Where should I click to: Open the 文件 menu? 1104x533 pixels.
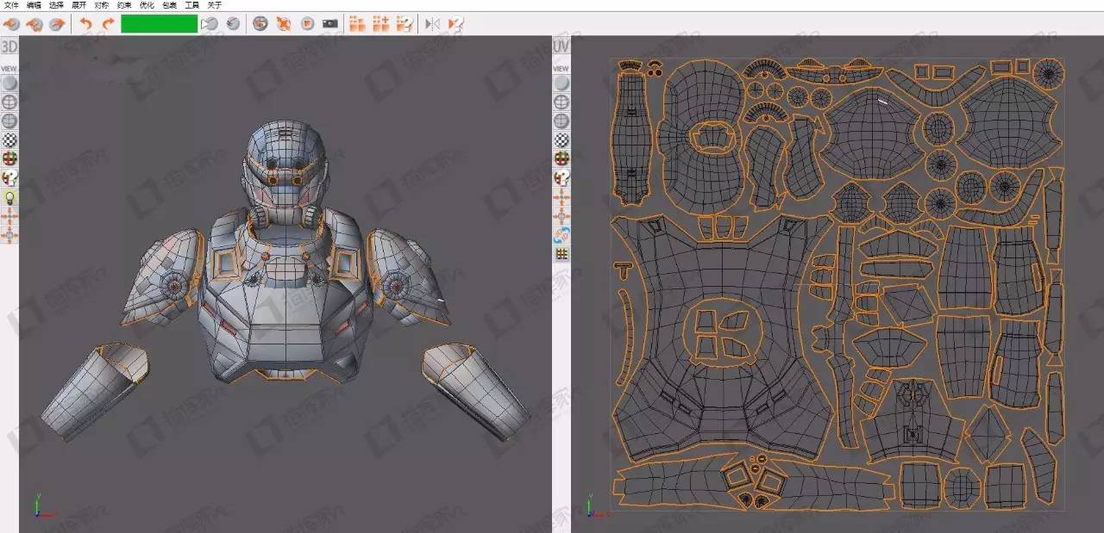click(11, 5)
